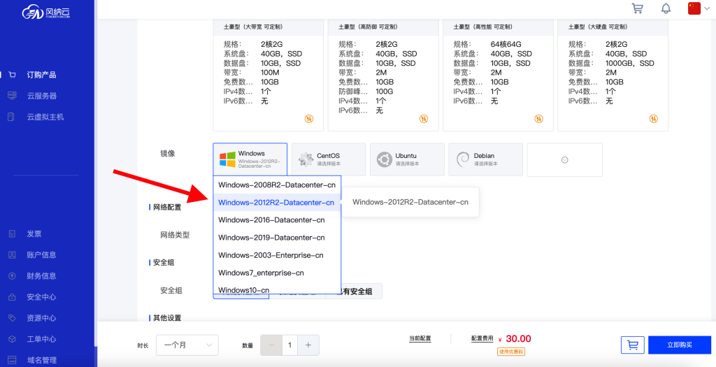Click the profile icon beside 账户信息
This screenshot has height=367, width=716.
13,254
